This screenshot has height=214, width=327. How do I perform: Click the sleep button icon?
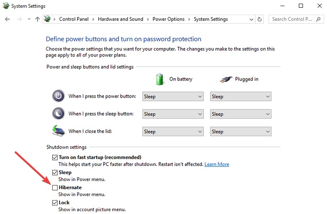[x=58, y=114]
